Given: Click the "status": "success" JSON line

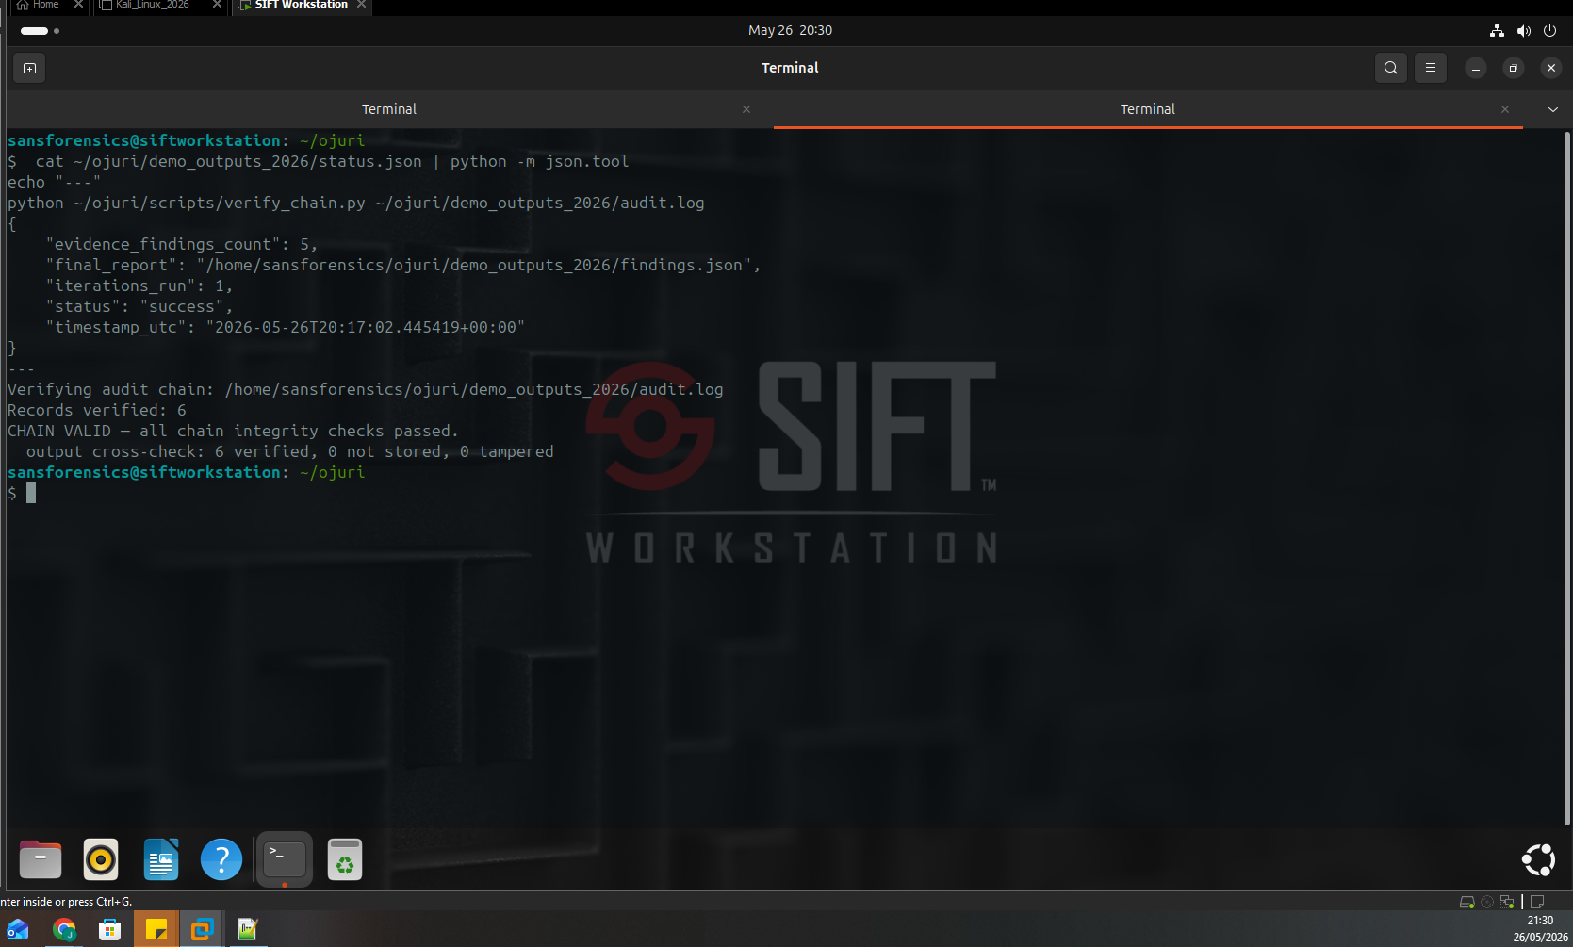Looking at the screenshot, I should point(139,306).
